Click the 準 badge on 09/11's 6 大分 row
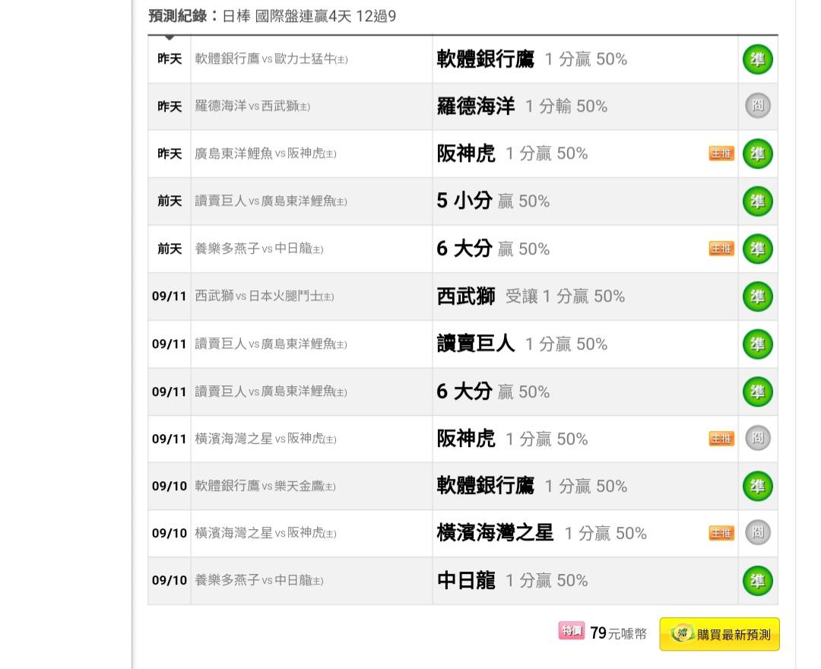Screen dimensions: 821x669 click(758, 392)
